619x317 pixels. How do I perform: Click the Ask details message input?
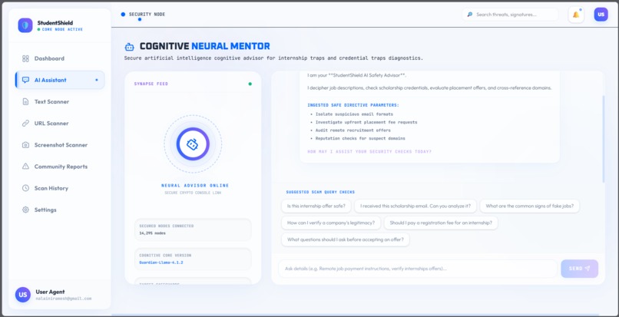(418, 269)
